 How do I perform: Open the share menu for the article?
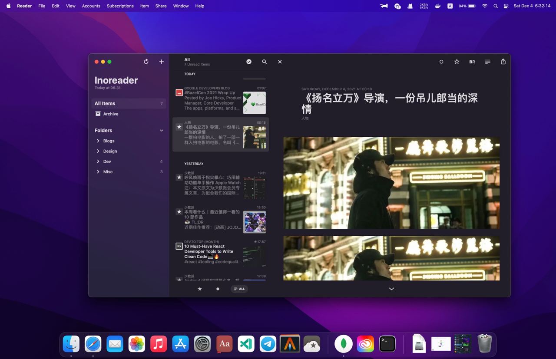[503, 62]
